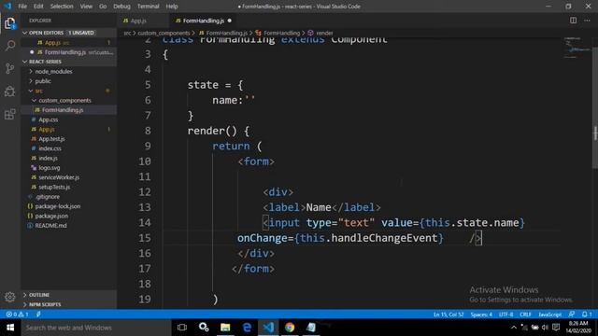Screen dimensions: 598x336
Task: Open the File menu
Action: coord(22,7)
